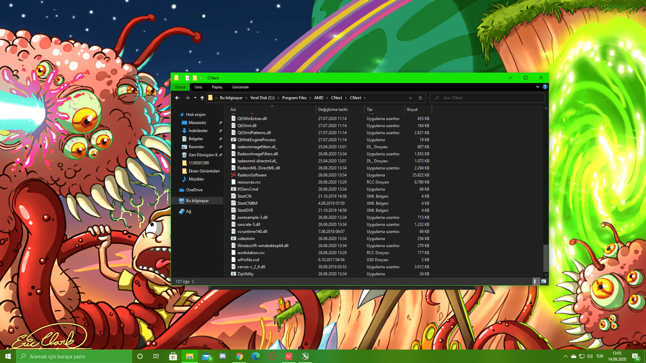Screen dimensions: 646x363
Task: Expand the ribbon using the chevron
Action: (x=537, y=87)
